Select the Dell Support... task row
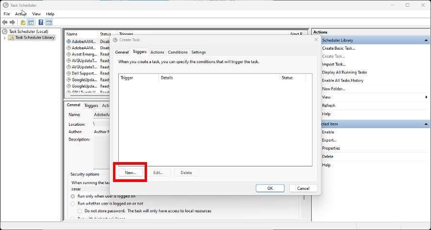 coord(88,73)
